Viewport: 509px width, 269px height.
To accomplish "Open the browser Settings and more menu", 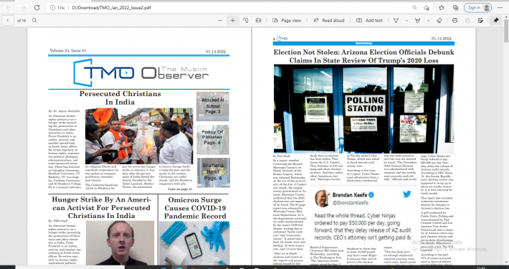I will (x=500, y=7).
